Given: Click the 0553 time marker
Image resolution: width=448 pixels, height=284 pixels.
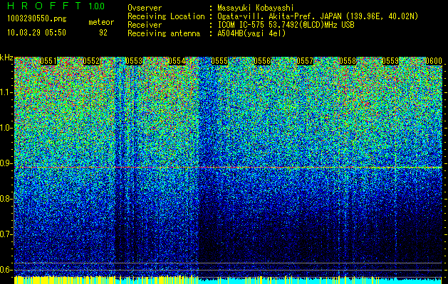Looking at the screenshot, I should pyautogui.click(x=134, y=61).
